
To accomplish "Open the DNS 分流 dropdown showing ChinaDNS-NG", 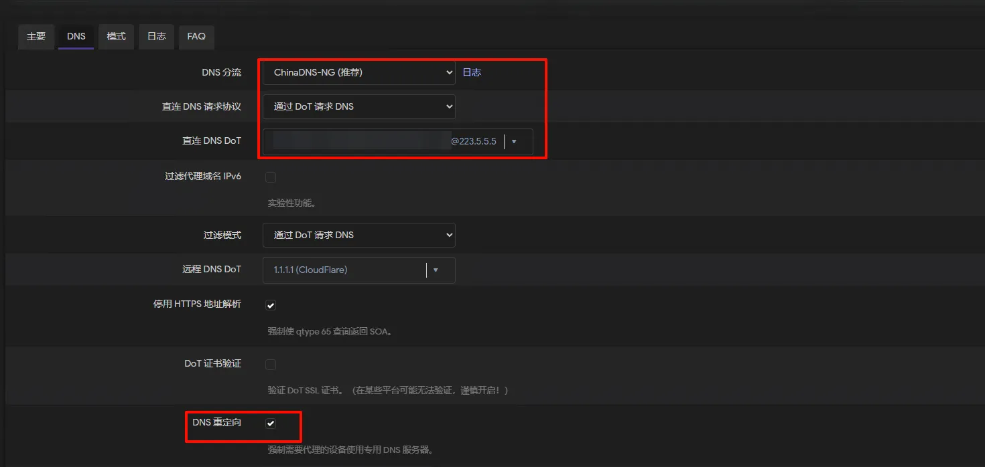I will (358, 72).
